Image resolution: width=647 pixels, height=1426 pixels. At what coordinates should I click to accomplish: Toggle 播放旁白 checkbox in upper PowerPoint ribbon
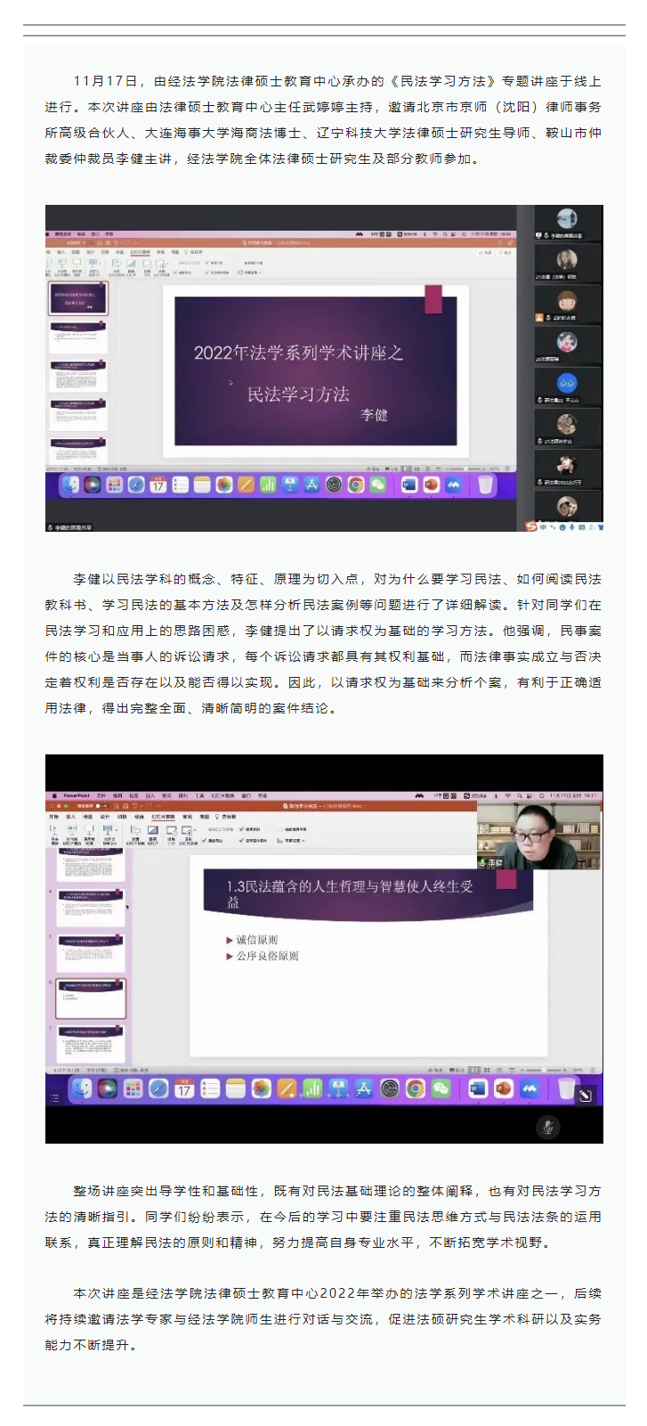pyautogui.click(x=184, y=272)
